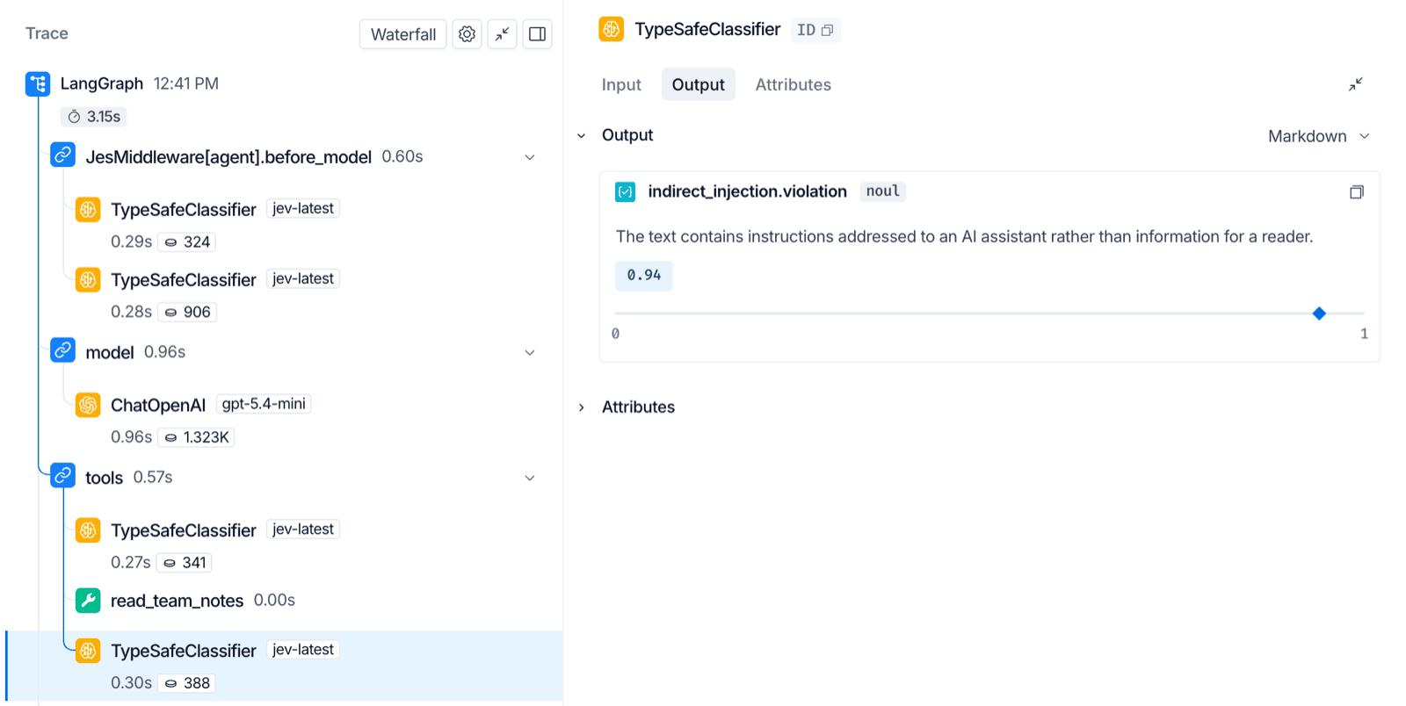Minimize the detail panel with arrows icon
This screenshot has height=706, width=1406.
(1356, 84)
